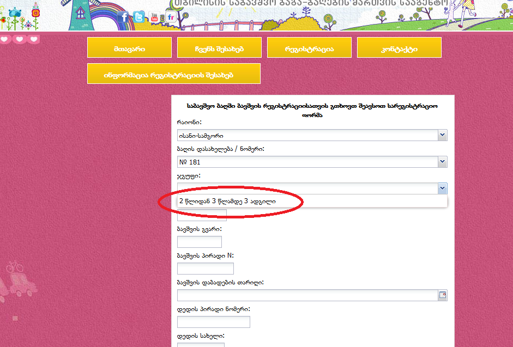Open the Twitter social icon
The height and width of the screenshot is (347, 513).
tap(138, 17)
